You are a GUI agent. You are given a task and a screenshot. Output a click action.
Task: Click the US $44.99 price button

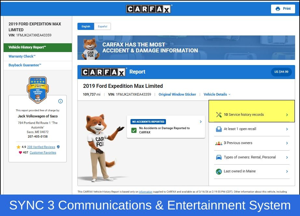click(x=281, y=72)
